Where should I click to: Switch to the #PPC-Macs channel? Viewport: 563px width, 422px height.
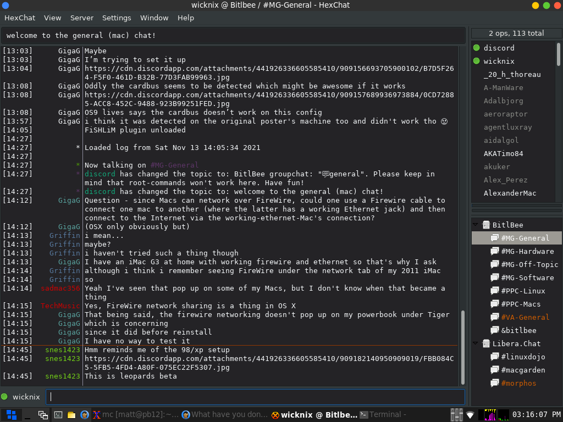click(x=521, y=304)
